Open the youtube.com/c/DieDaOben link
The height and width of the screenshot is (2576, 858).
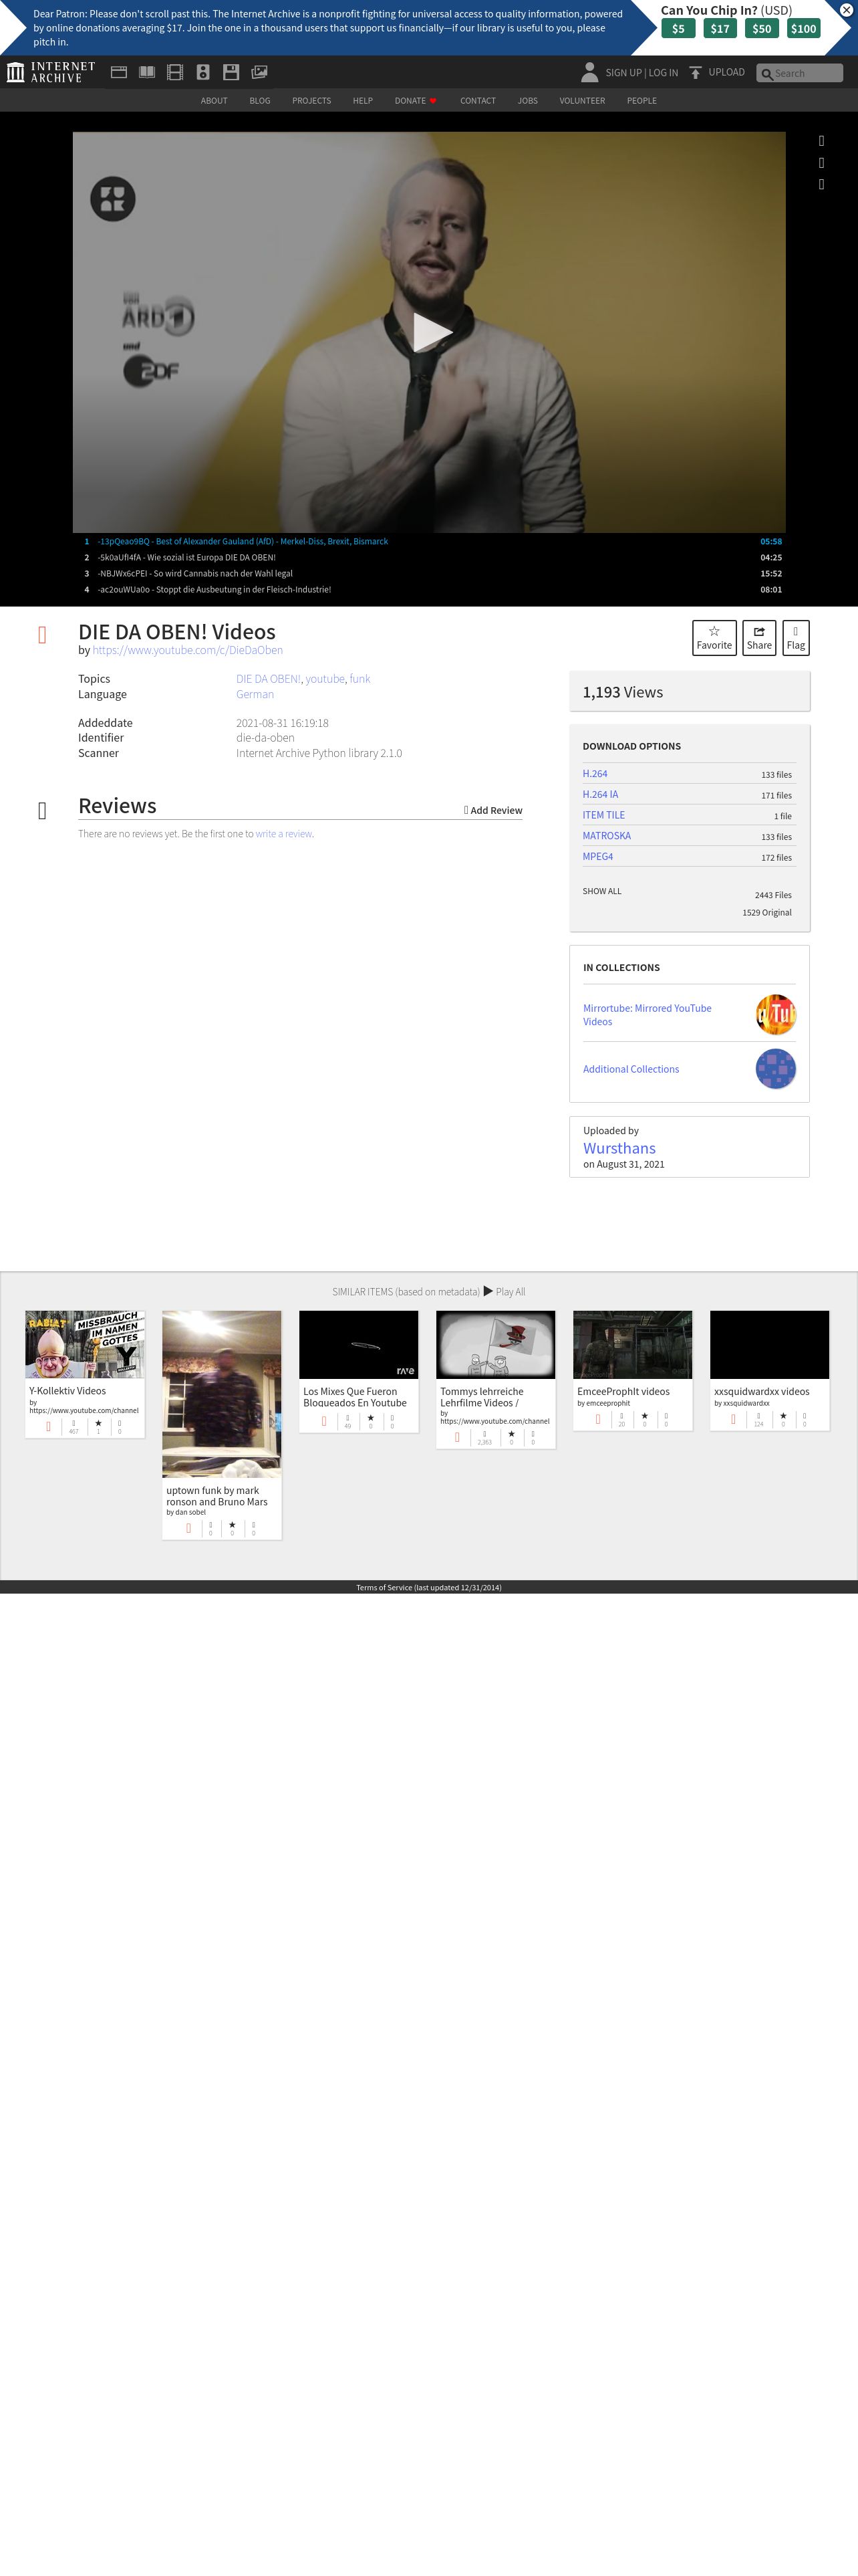click(188, 650)
